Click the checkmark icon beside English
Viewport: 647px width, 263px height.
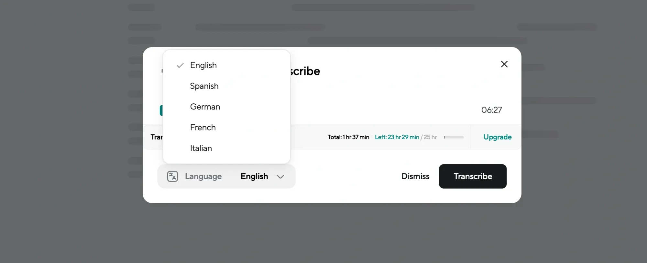[x=180, y=65]
